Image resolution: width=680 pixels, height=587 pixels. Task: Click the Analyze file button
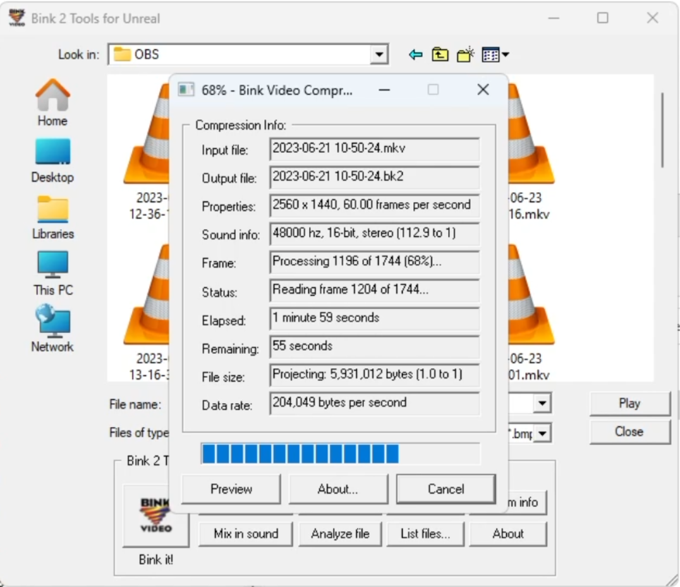pos(339,534)
